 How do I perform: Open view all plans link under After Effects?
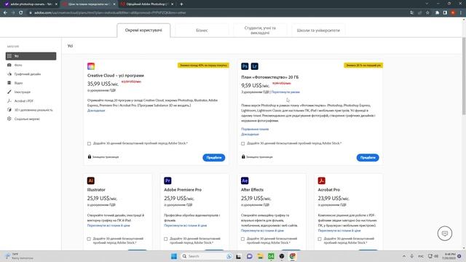click(x=262, y=231)
